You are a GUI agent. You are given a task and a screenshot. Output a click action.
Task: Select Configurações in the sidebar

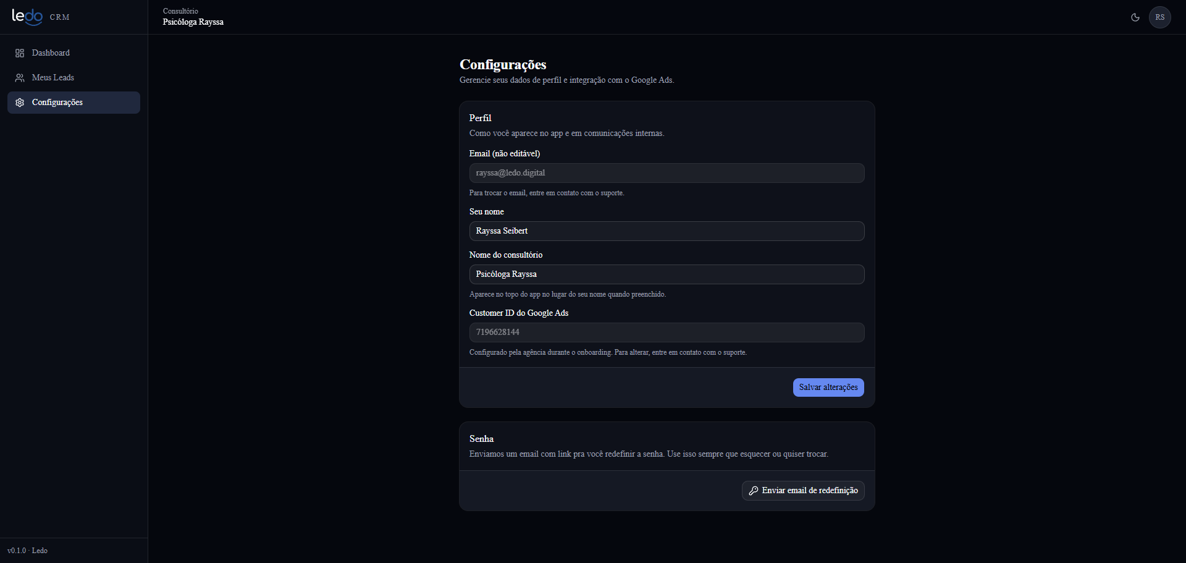point(74,103)
